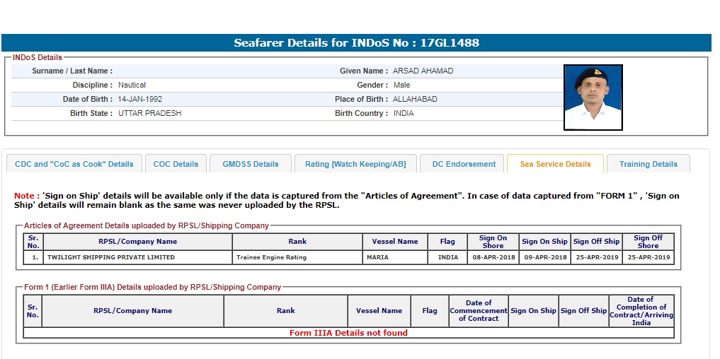Image resolution: width=720 pixels, height=359 pixels.
Task: Switch to the COC Details tab
Action: coord(176,164)
